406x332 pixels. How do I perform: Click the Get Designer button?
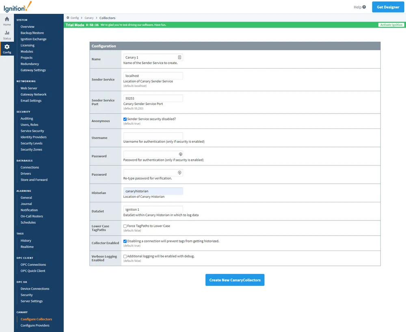point(388,7)
